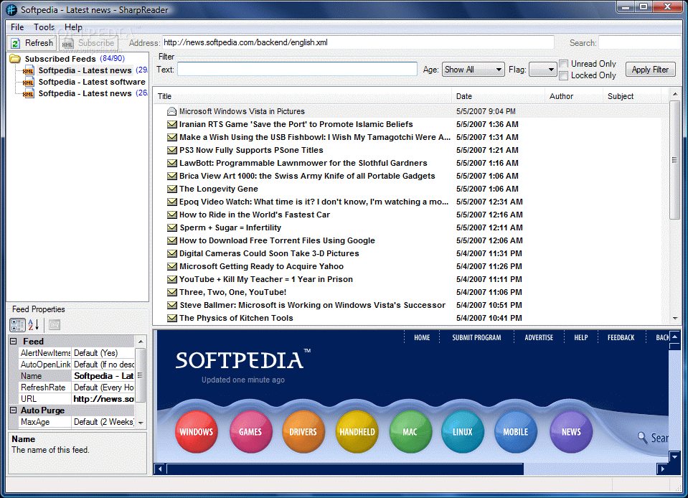The image size is (688, 498).
Task: Click envelope icon beside Acquire Yahoo article
Action: [x=172, y=266]
